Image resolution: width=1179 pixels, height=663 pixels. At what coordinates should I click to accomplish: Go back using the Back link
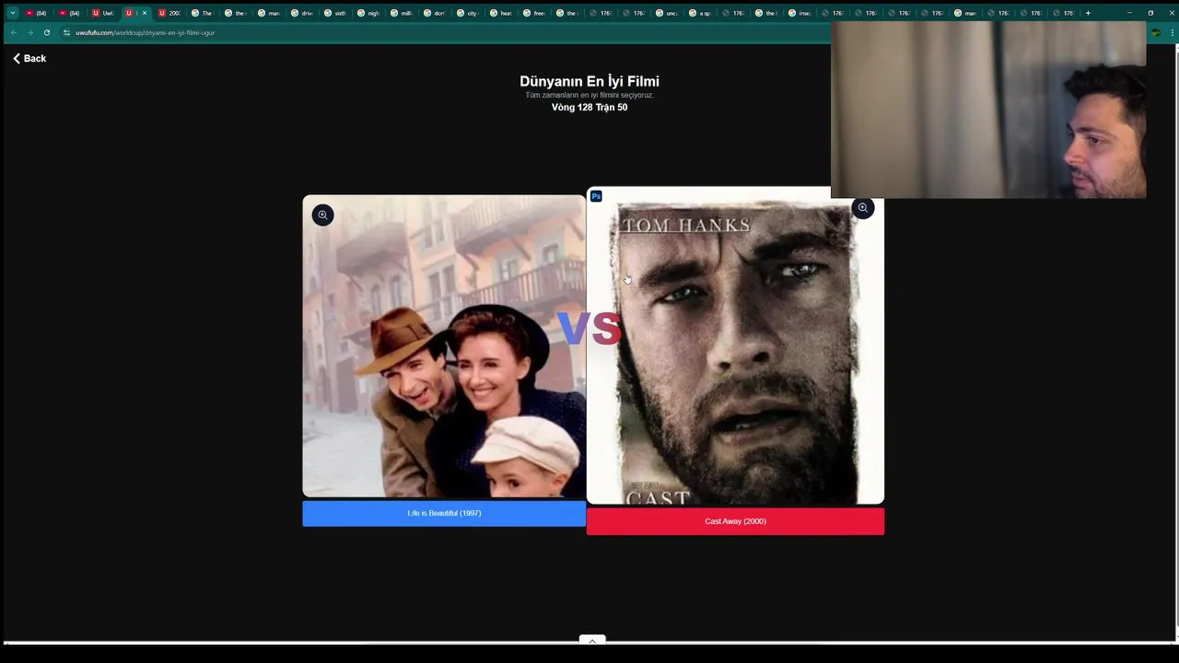29,58
